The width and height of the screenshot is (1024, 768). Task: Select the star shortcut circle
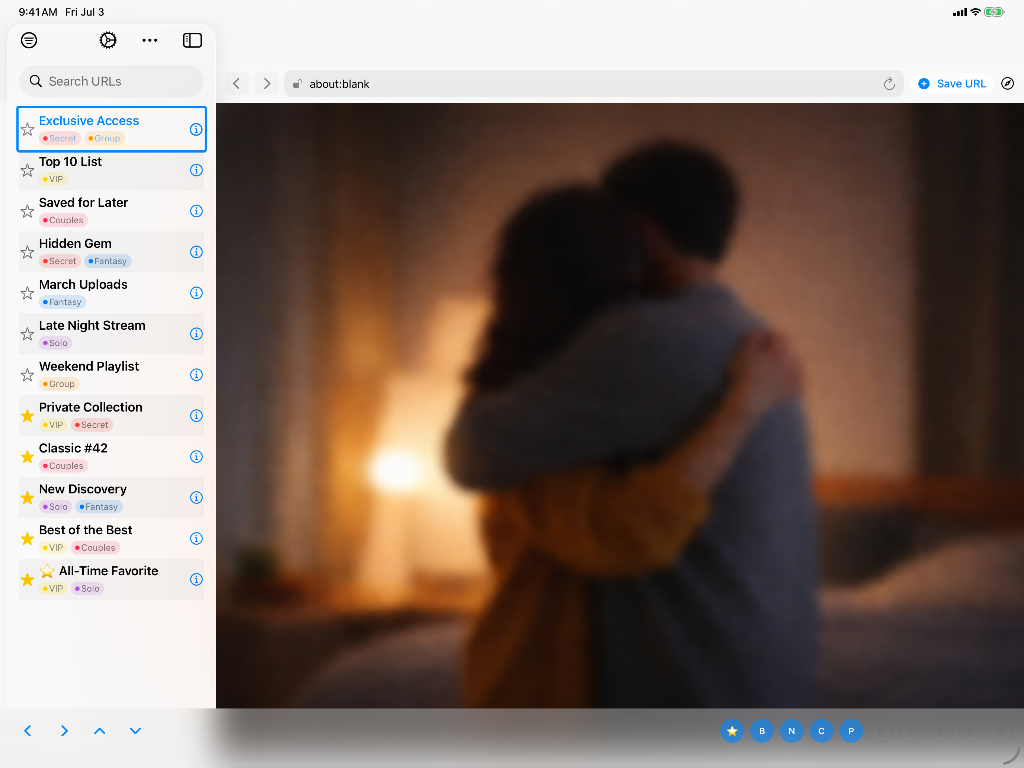point(732,730)
